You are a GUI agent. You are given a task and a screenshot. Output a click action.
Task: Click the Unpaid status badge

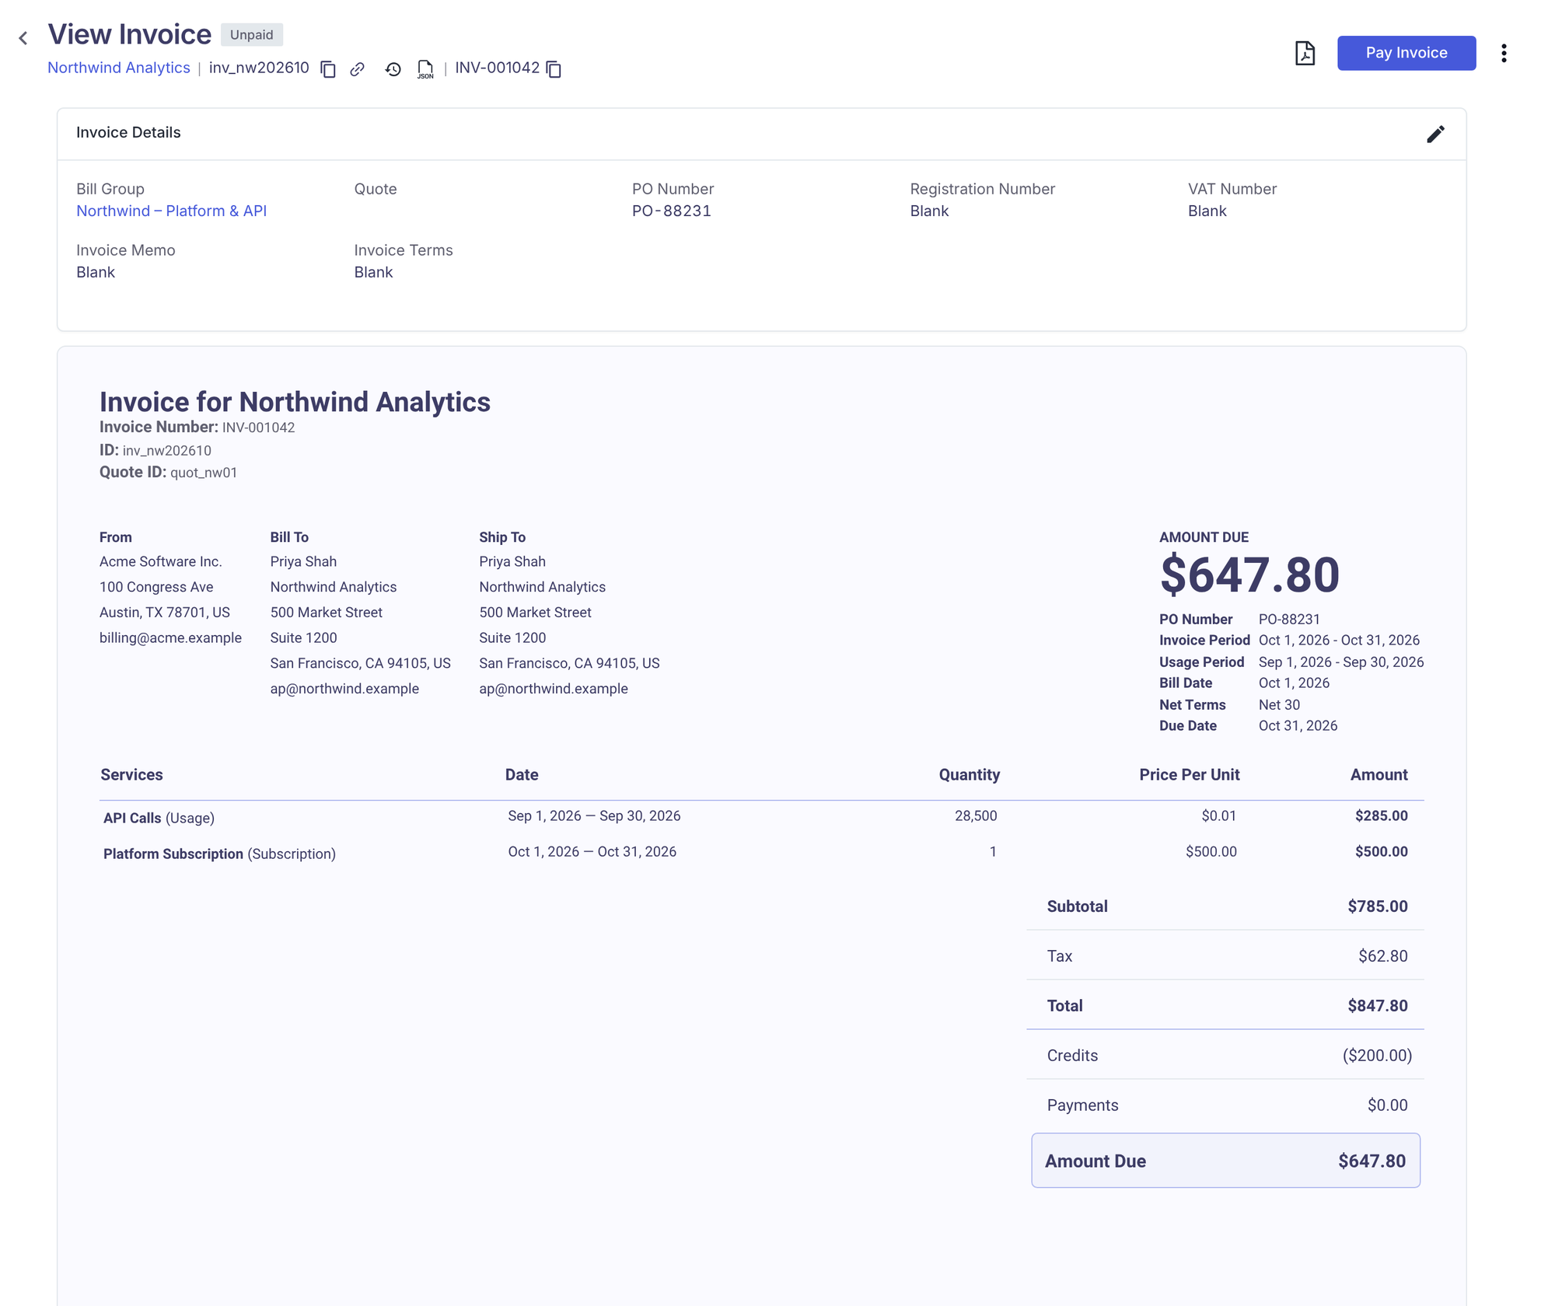click(x=251, y=35)
